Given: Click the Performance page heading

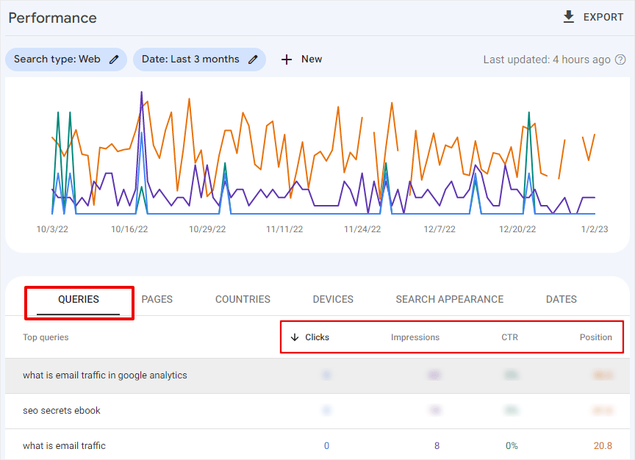Looking at the screenshot, I should tap(52, 18).
